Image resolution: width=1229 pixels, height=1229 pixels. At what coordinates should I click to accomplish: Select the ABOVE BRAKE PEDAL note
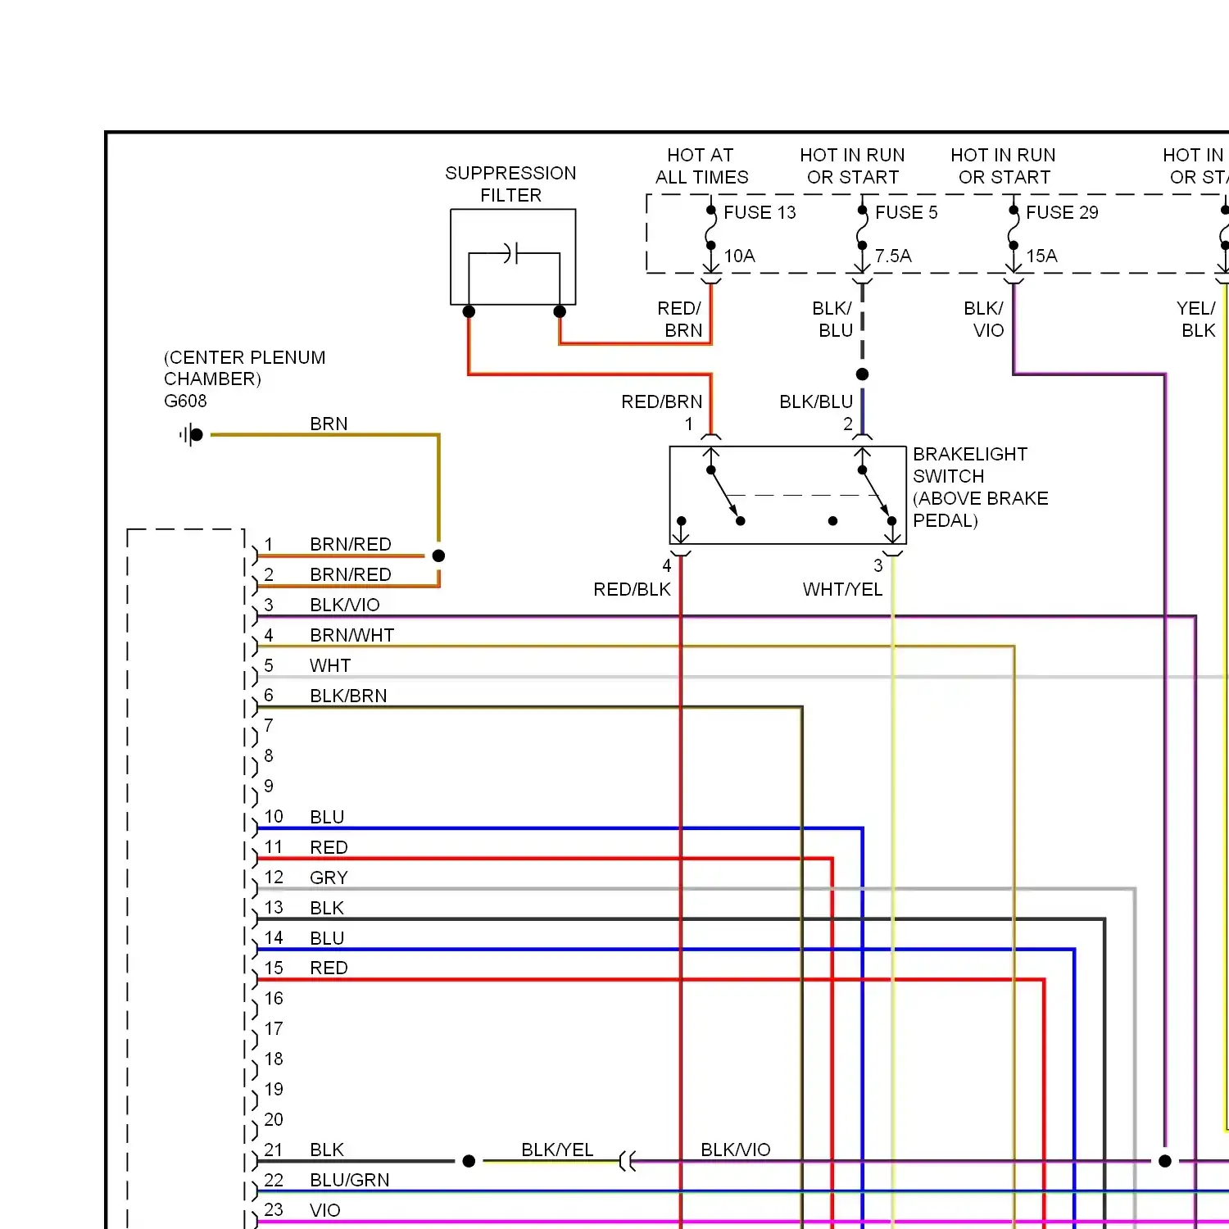pos(981,509)
